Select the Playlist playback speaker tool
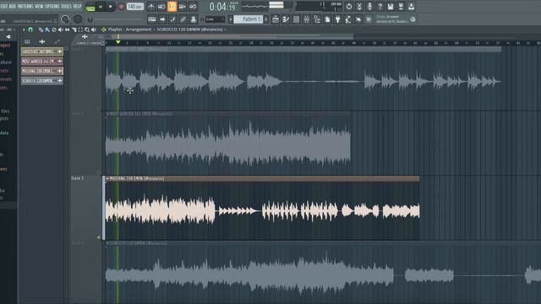Image resolution: width=541 pixels, height=304 pixels. click(x=94, y=30)
